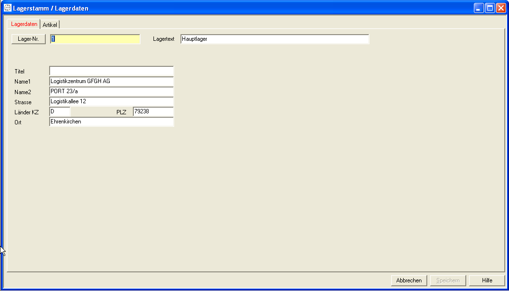The width and height of the screenshot is (509, 291).
Task: Click the Name2 label
Action: (x=23, y=92)
